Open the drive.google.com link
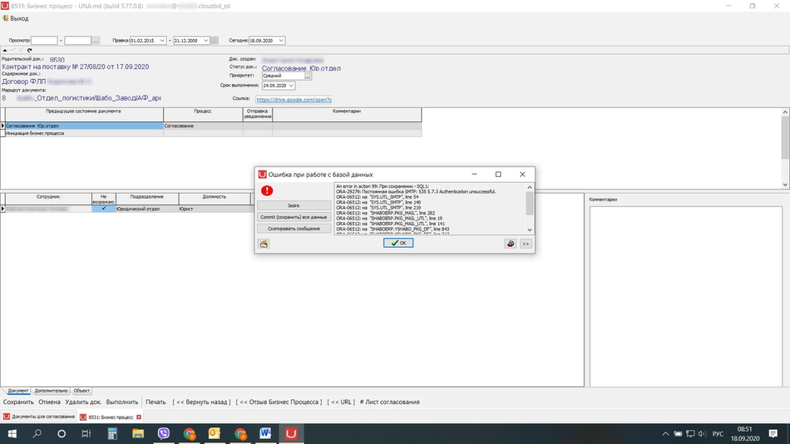This screenshot has height=444, width=790. coord(294,99)
